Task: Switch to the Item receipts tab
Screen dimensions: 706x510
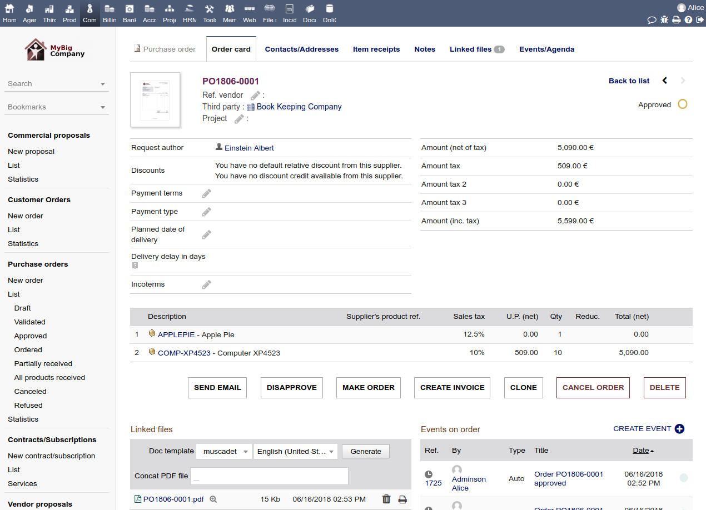Action: pyautogui.click(x=376, y=49)
